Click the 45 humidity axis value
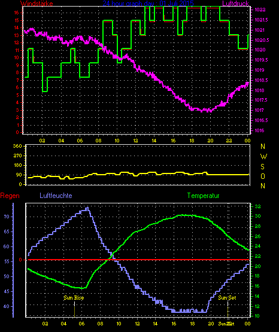Viewport: 279px width, 332px height. [x=7, y=291]
